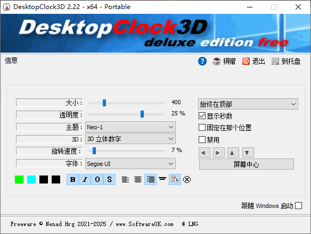Click the green color swatch

coord(19,180)
